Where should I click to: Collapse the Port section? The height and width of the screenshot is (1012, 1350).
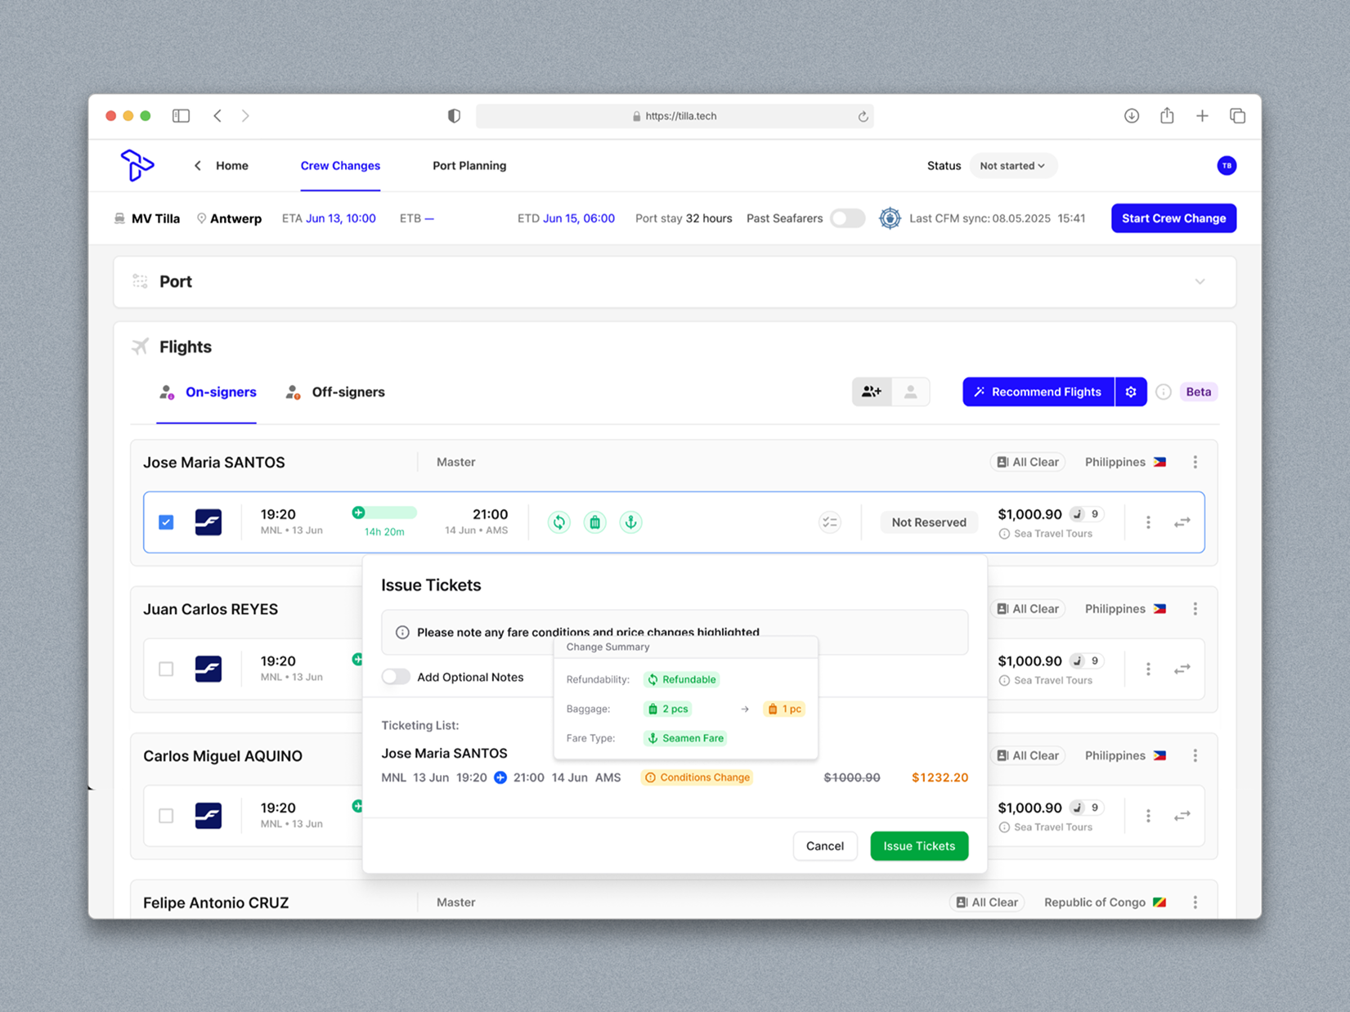(x=1200, y=281)
